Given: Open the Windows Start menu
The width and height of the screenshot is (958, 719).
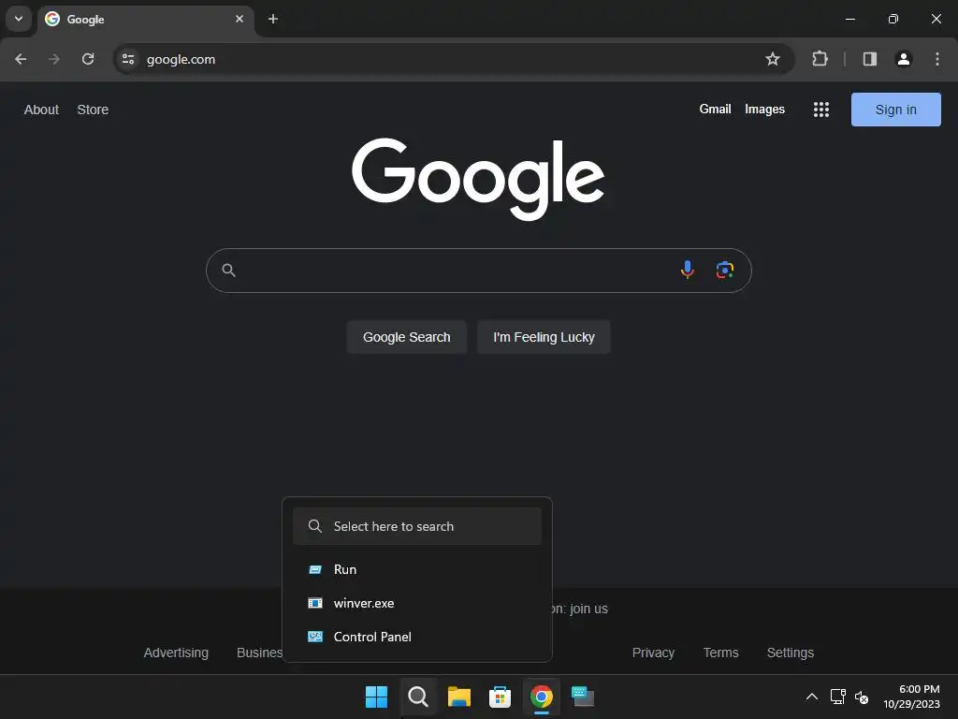Looking at the screenshot, I should tap(376, 697).
